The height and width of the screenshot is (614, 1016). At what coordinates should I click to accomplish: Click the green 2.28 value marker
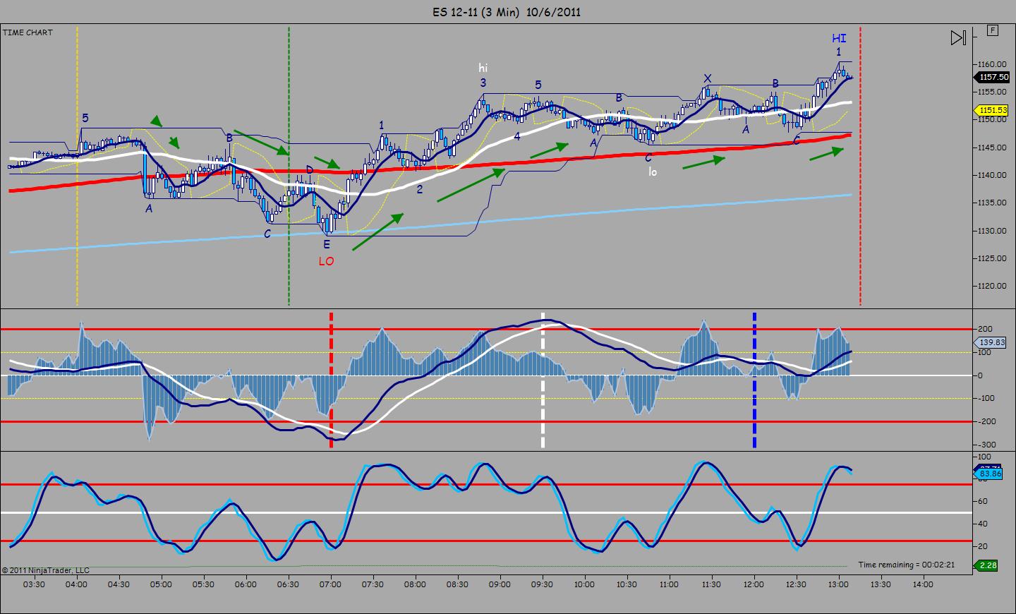tap(987, 565)
